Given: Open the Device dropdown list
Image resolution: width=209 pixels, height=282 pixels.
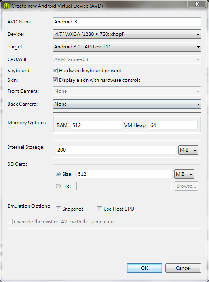Looking at the screenshot, I should 127,34.
